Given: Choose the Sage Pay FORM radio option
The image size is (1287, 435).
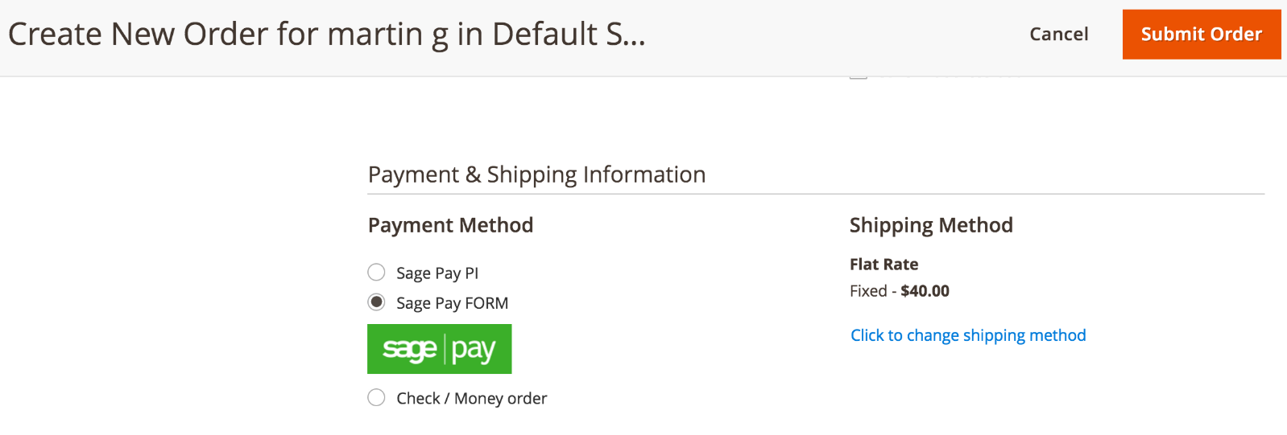Looking at the screenshot, I should [x=376, y=302].
